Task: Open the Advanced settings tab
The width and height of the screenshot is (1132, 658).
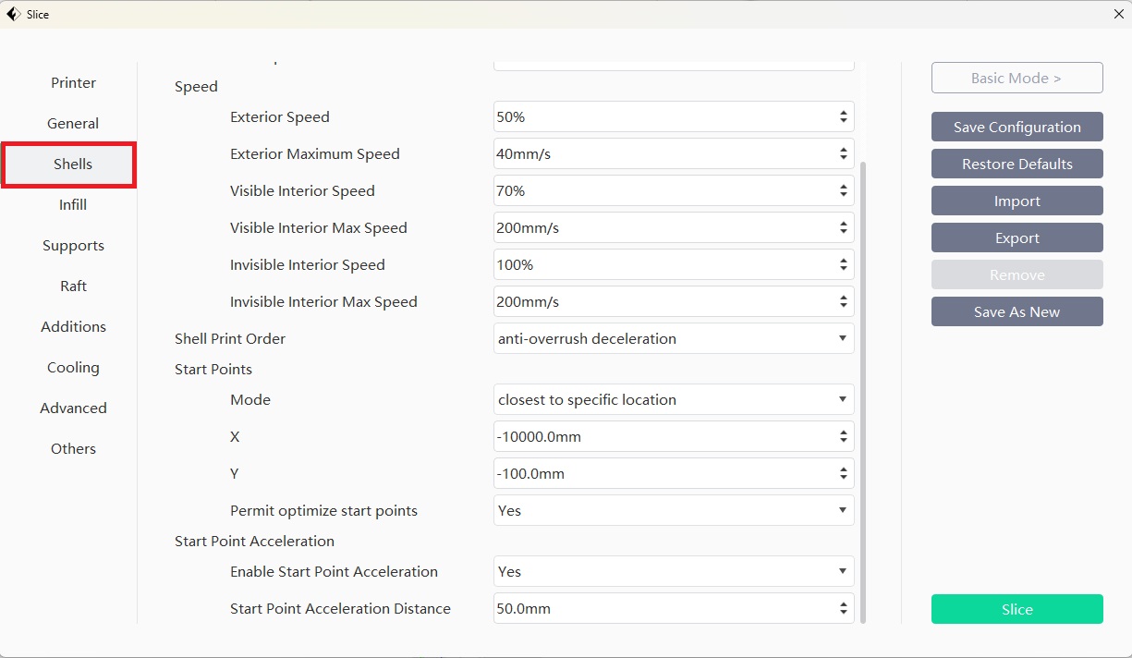Action: pyautogui.click(x=73, y=408)
